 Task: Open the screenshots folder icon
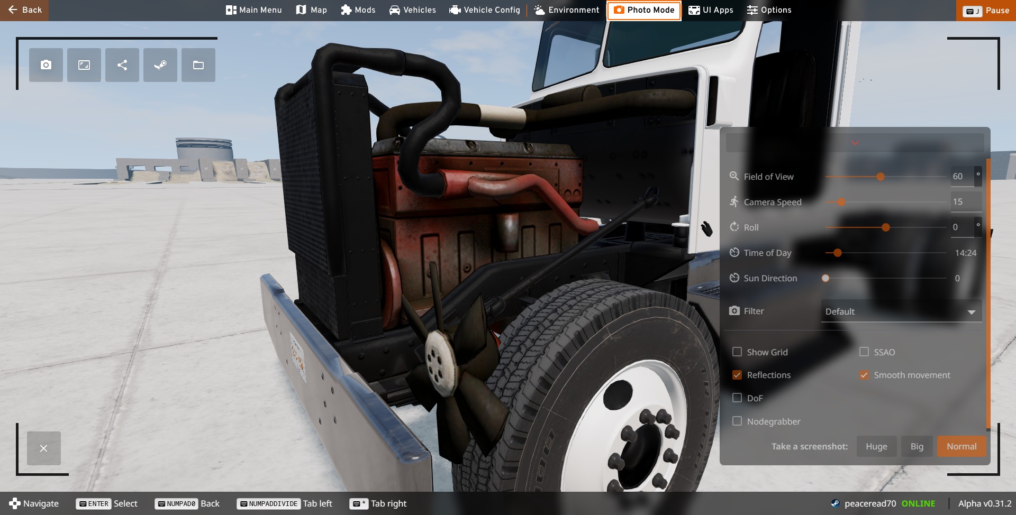(198, 65)
